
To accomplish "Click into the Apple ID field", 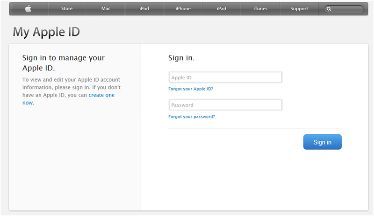I will [x=225, y=77].
